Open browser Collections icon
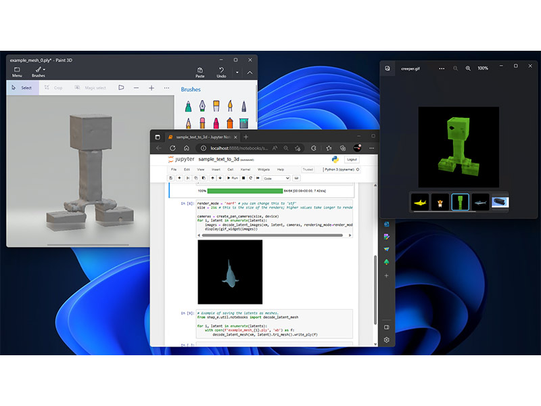The width and height of the screenshot is (541, 406). [343, 148]
